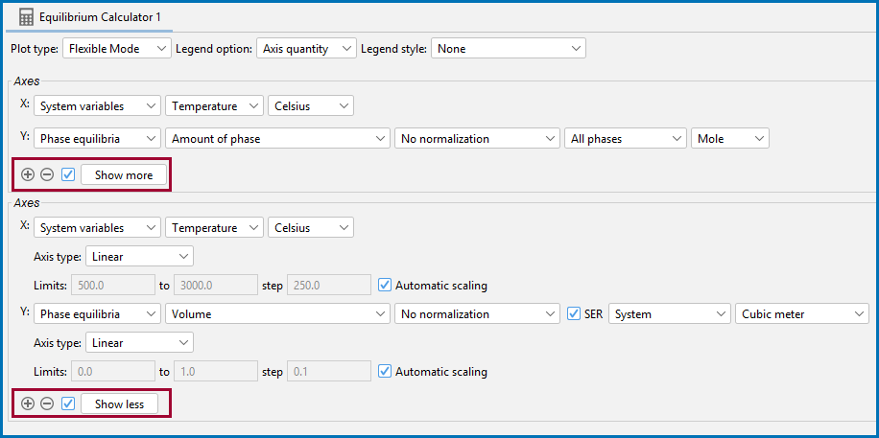Image resolution: width=879 pixels, height=438 pixels.
Task: Disable Automatic scaling for the 0.0 limits
Action: tap(385, 371)
